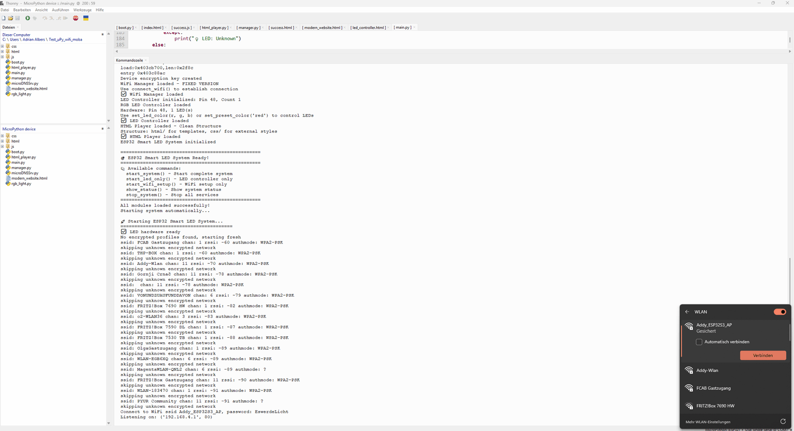Switch to the manager.py editor tab
Viewport: 794px width, 431px height.
[248, 28]
